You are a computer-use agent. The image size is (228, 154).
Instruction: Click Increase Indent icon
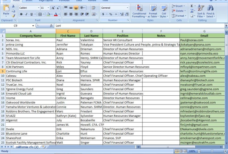tap(87, 14)
